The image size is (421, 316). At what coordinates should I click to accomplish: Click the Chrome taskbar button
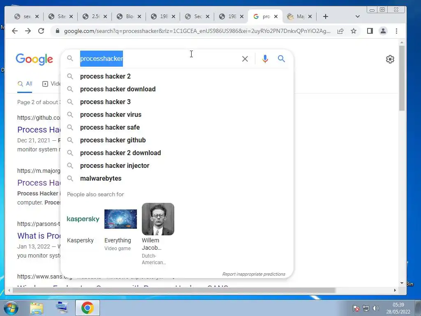click(88, 308)
